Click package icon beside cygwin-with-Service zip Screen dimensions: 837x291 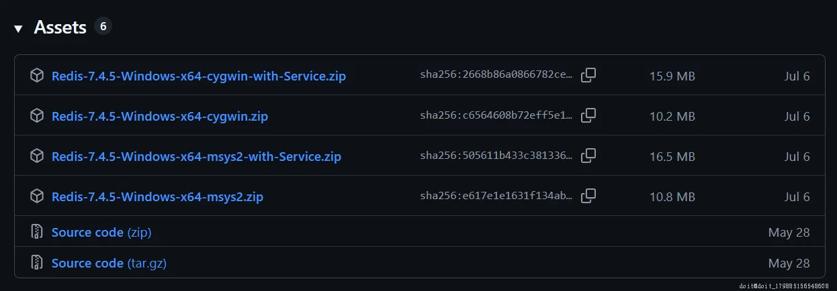click(x=37, y=75)
